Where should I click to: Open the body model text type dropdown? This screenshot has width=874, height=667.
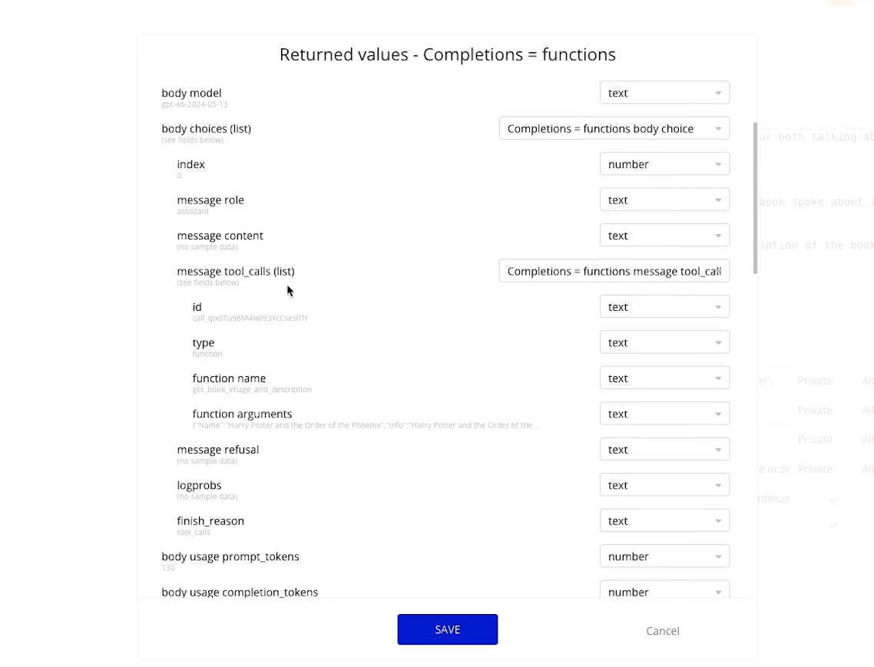point(664,92)
